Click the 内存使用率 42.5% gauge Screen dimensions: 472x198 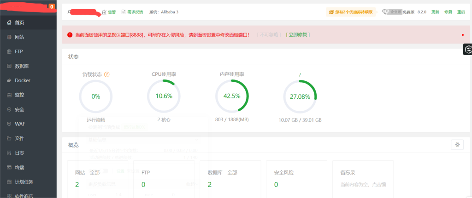tap(232, 96)
